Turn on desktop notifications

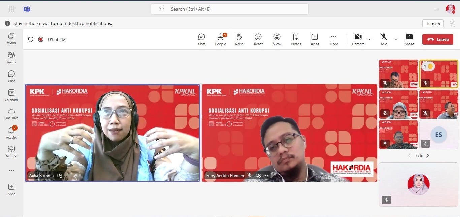click(x=433, y=23)
